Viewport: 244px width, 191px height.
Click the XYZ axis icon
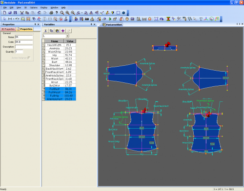pyautogui.click(x=206, y=19)
